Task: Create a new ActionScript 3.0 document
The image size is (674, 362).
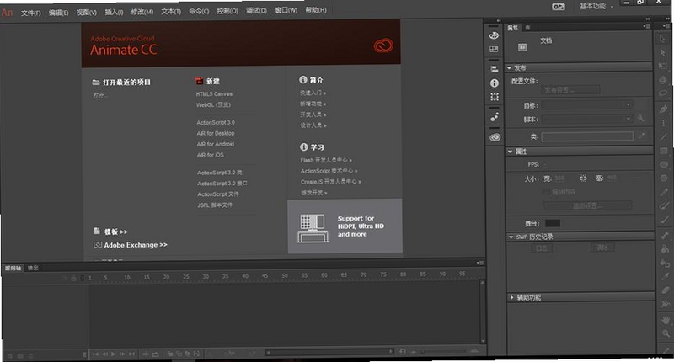Action: (x=216, y=122)
